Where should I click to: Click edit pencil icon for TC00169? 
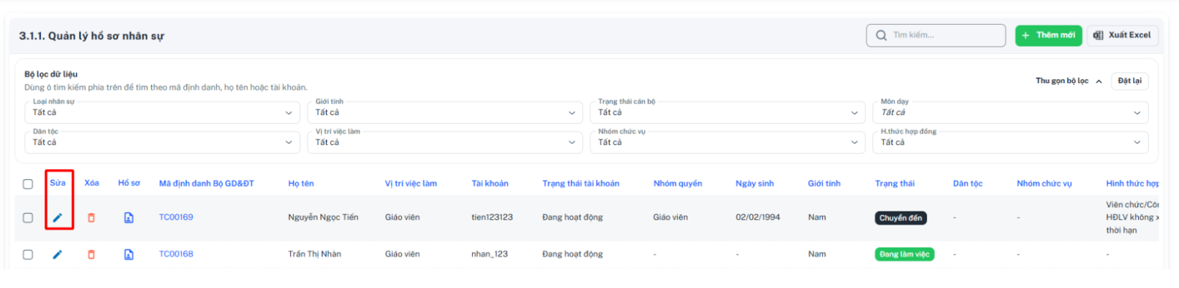pos(57,217)
